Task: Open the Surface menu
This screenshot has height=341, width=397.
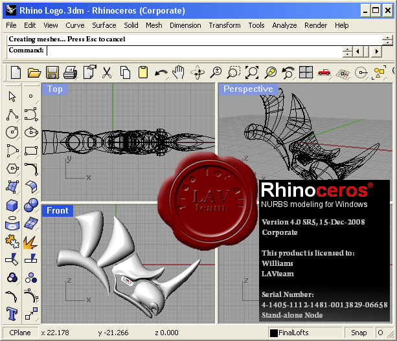Action: [104, 25]
